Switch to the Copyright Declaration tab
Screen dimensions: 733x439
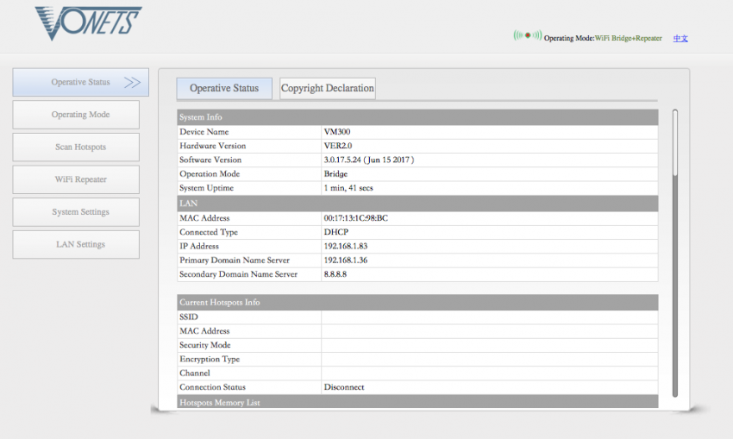point(327,88)
